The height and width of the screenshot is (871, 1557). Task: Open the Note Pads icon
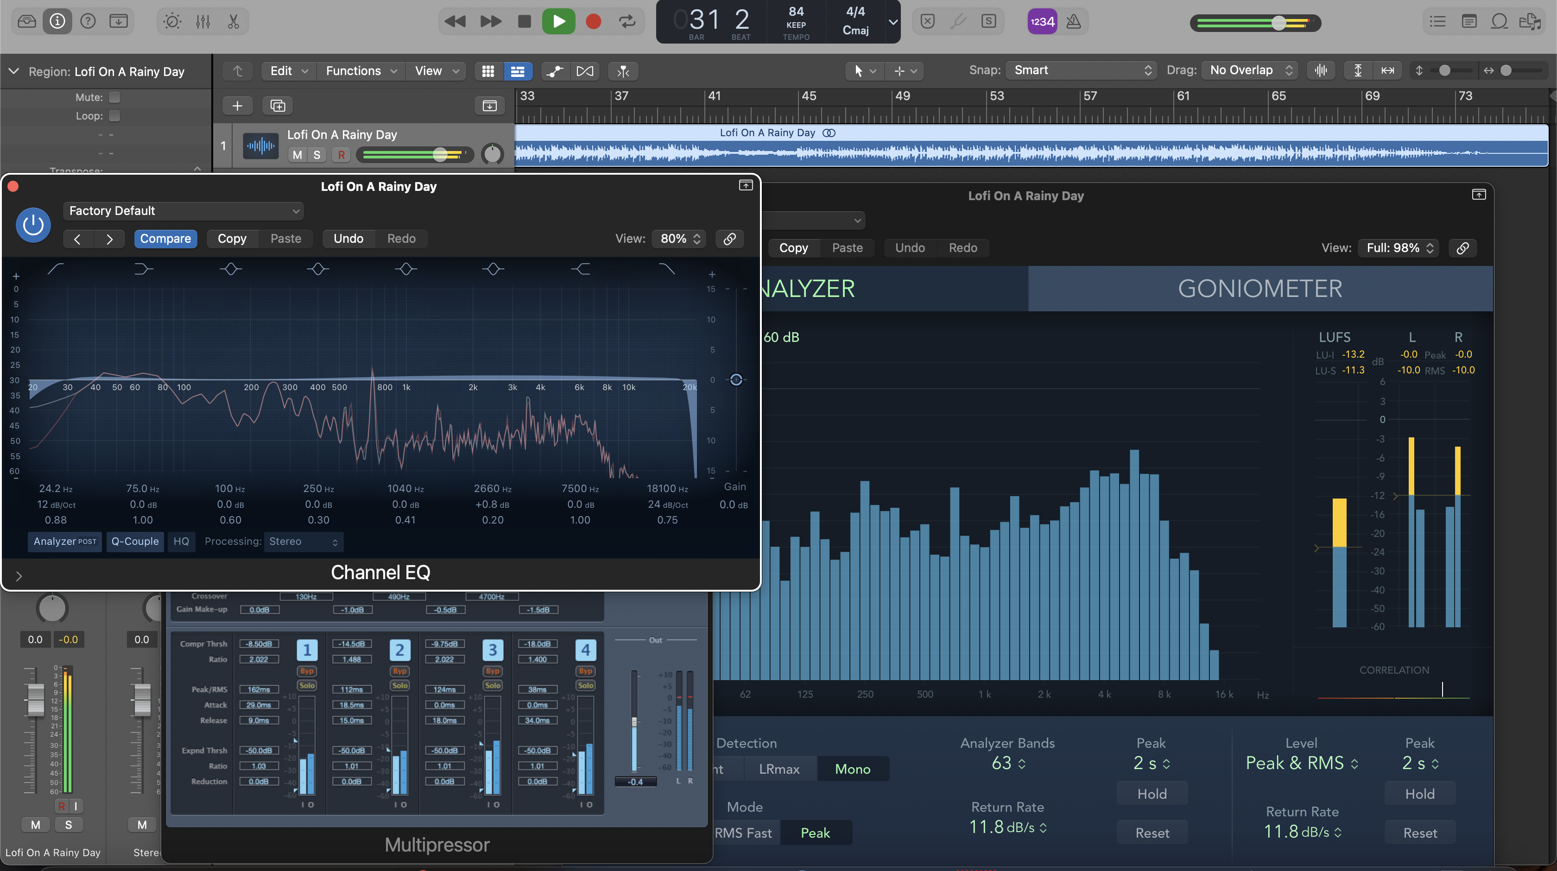tap(1469, 22)
